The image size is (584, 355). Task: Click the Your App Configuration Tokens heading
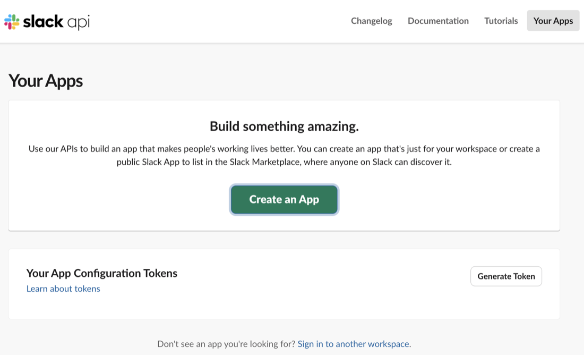pyautogui.click(x=102, y=273)
